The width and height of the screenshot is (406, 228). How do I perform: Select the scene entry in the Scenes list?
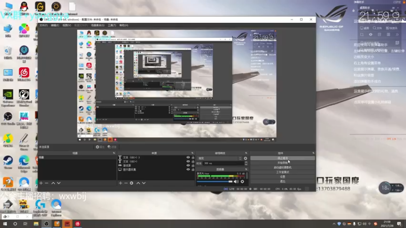77,158
